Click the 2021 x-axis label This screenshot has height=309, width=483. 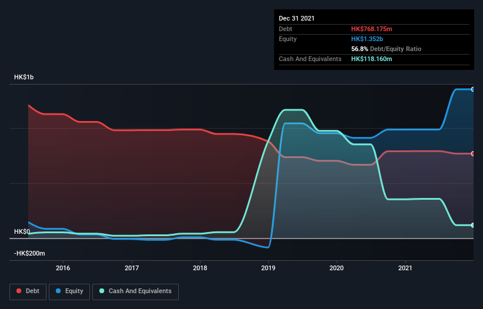click(x=405, y=268)
